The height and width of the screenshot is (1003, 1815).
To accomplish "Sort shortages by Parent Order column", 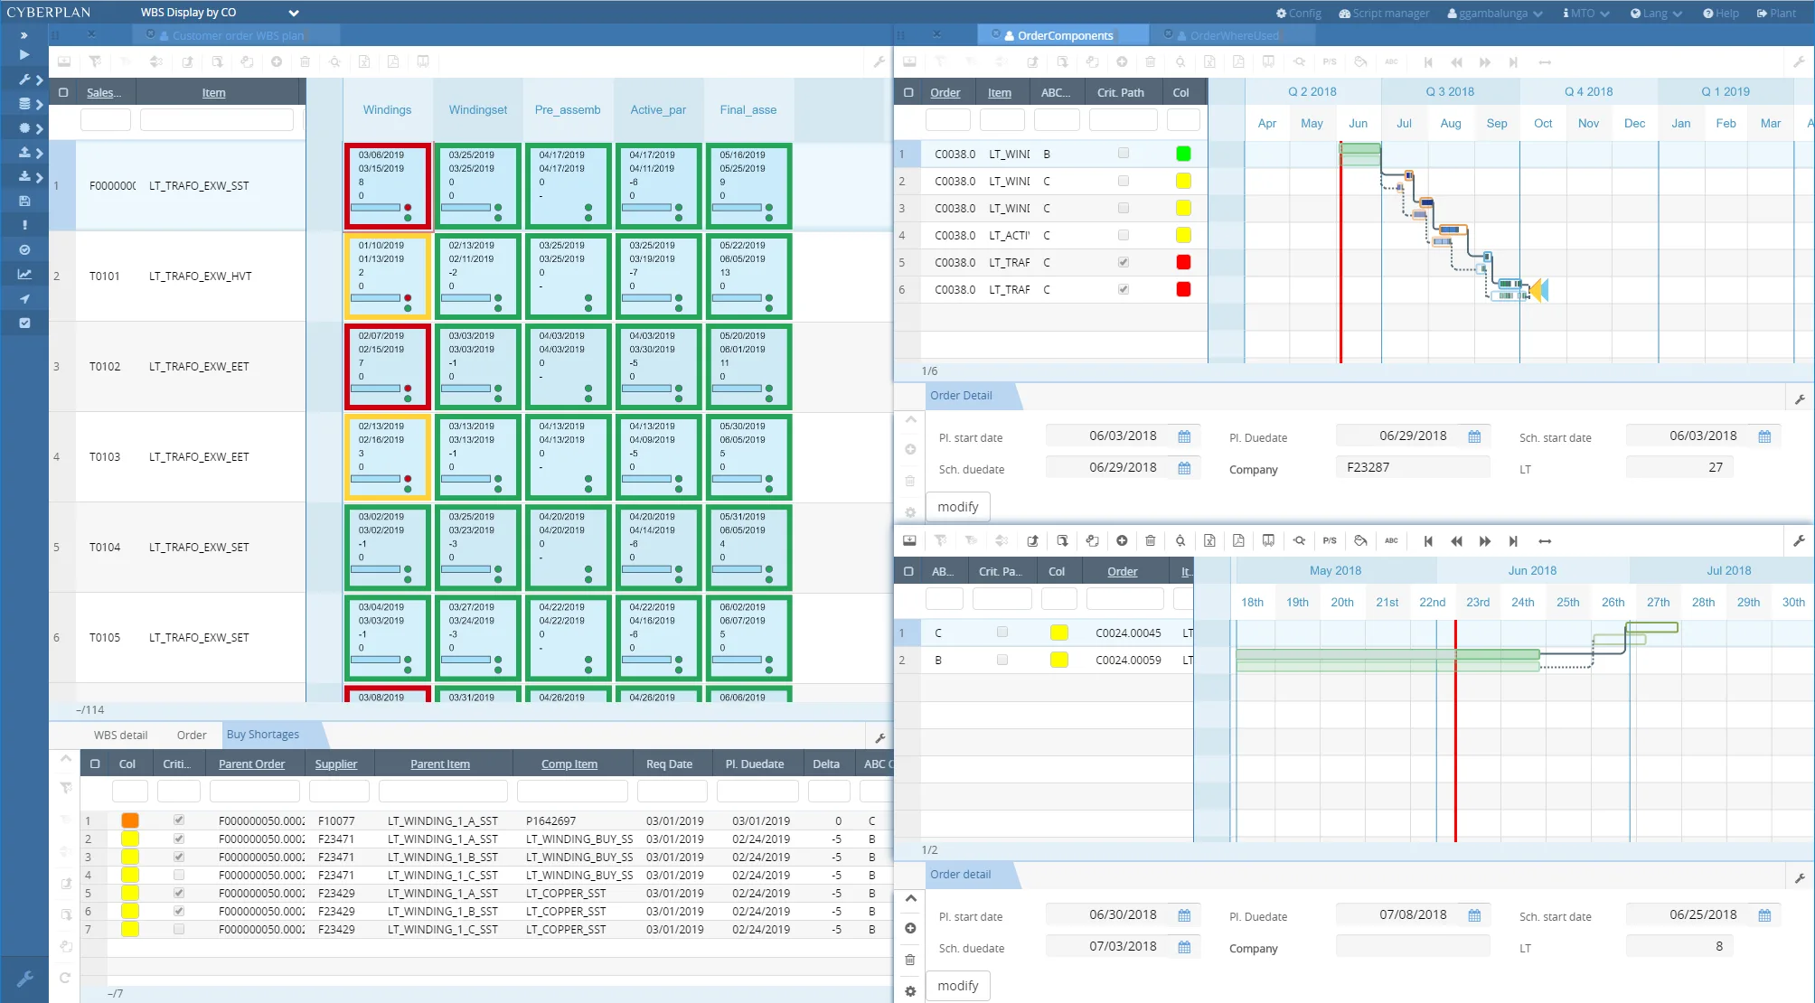I will point(251,764).
